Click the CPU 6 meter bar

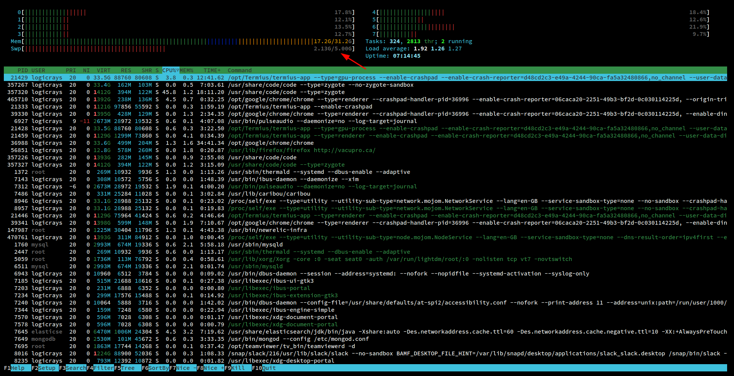(x=541, y=27)
